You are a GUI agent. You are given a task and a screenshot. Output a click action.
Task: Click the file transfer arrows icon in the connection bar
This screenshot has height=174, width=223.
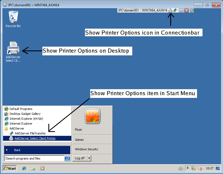pos(175,10)
